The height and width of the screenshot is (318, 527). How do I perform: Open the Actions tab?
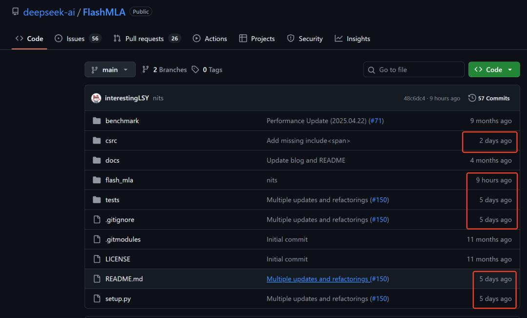coord(215,39)
